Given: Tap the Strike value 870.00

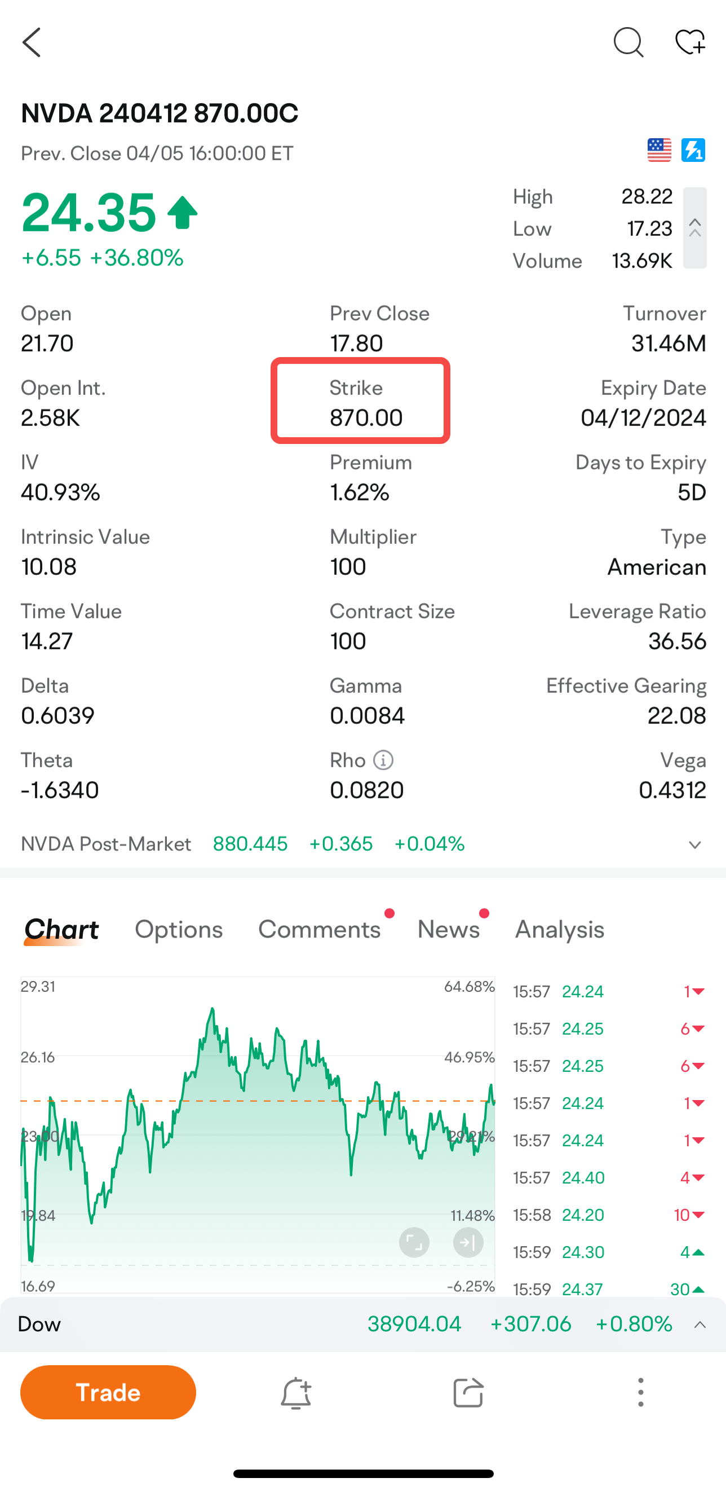Looking at the screenshot, I should click(x=366, y=418).
